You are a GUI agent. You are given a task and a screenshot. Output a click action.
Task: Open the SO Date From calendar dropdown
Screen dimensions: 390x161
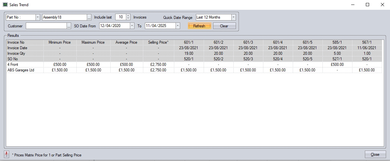click(132, 26)
